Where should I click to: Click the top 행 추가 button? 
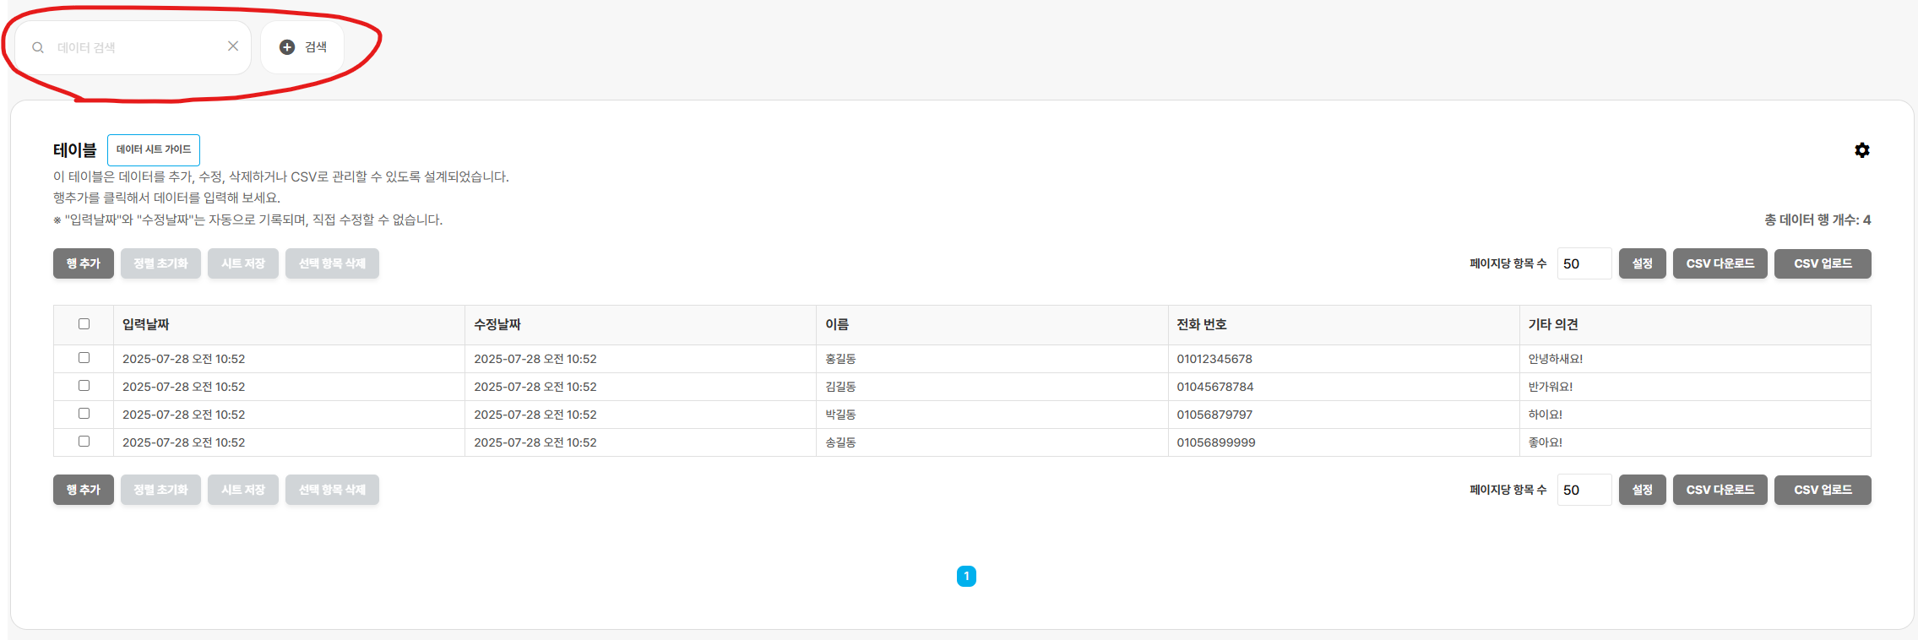(x=84, y=263)
